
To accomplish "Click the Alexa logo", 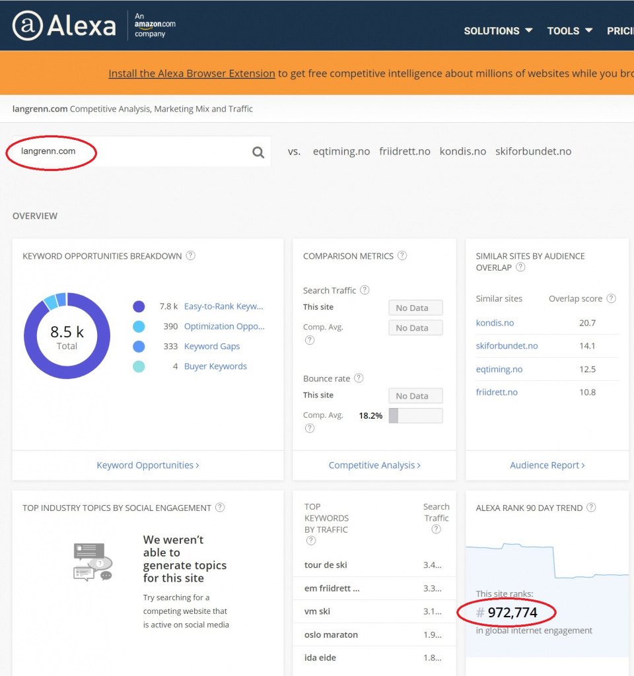I will 64,26.
